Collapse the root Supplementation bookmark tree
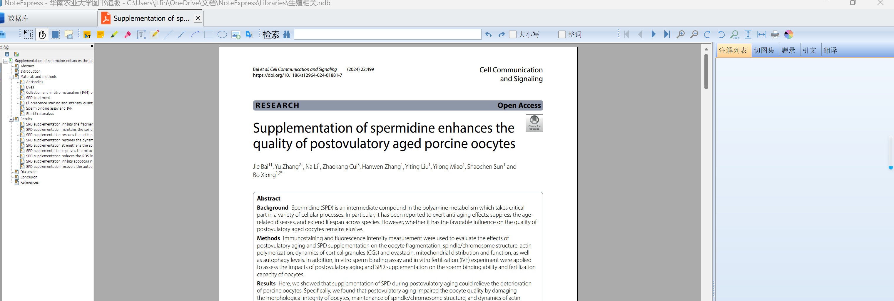Image resolution: width=894 pixels, height=301 pixels. click(6, 61)
